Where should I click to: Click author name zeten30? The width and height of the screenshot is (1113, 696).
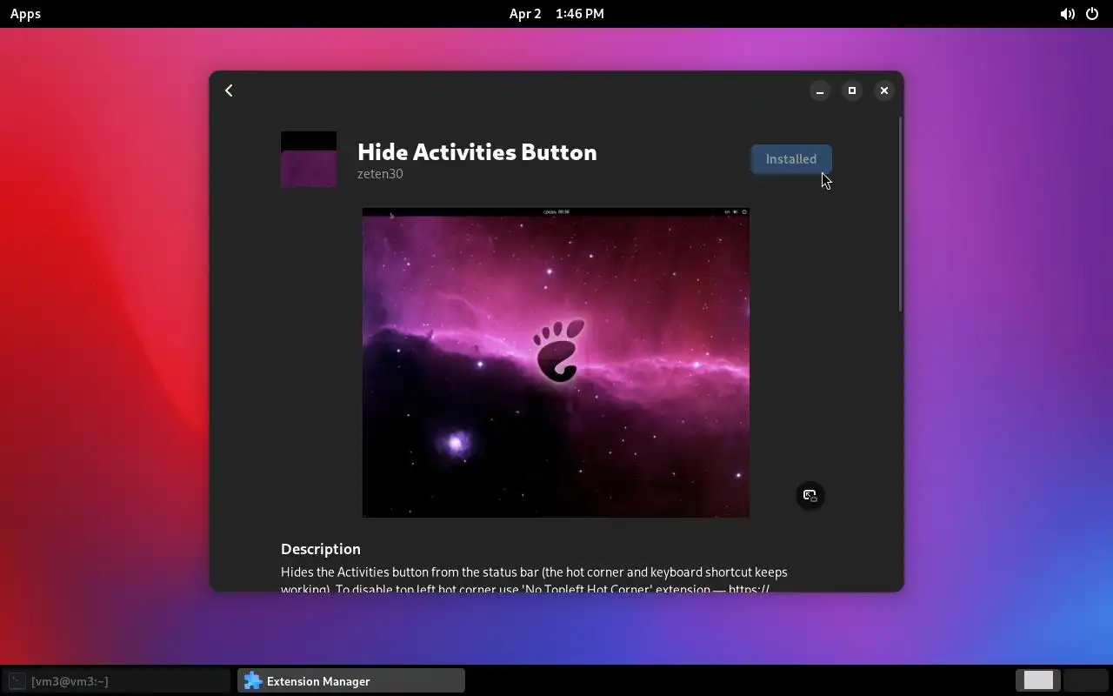380,174
